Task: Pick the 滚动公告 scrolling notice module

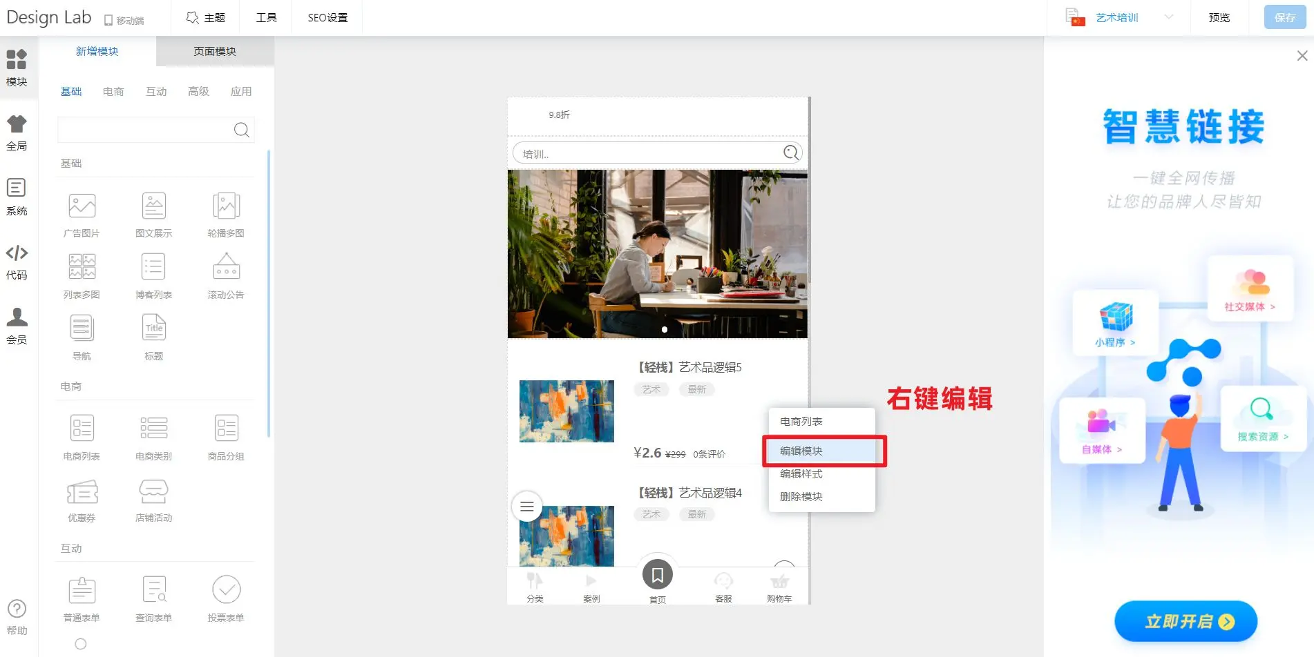Action: (x=226, y=268)
